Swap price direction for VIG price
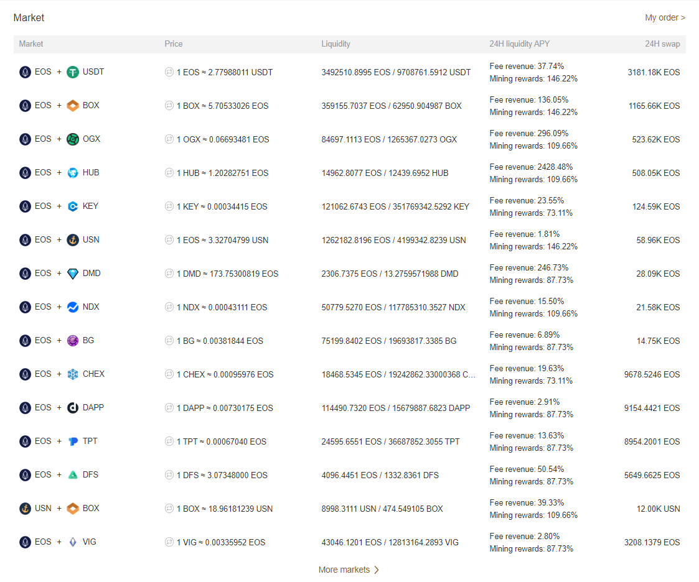 [x=169, y=542]
